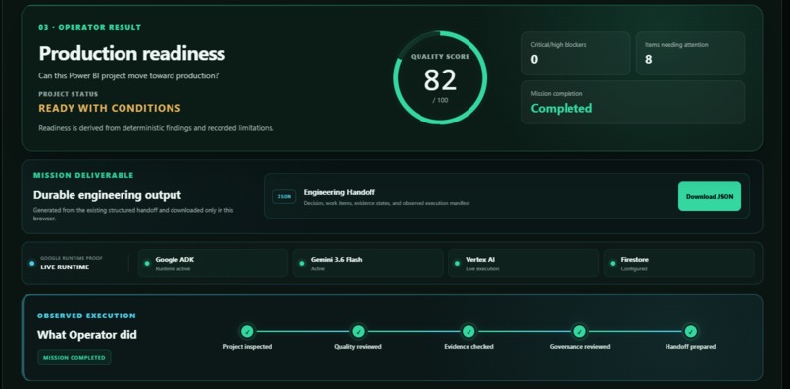Click the quality score ring gauge

coord(440,77)
